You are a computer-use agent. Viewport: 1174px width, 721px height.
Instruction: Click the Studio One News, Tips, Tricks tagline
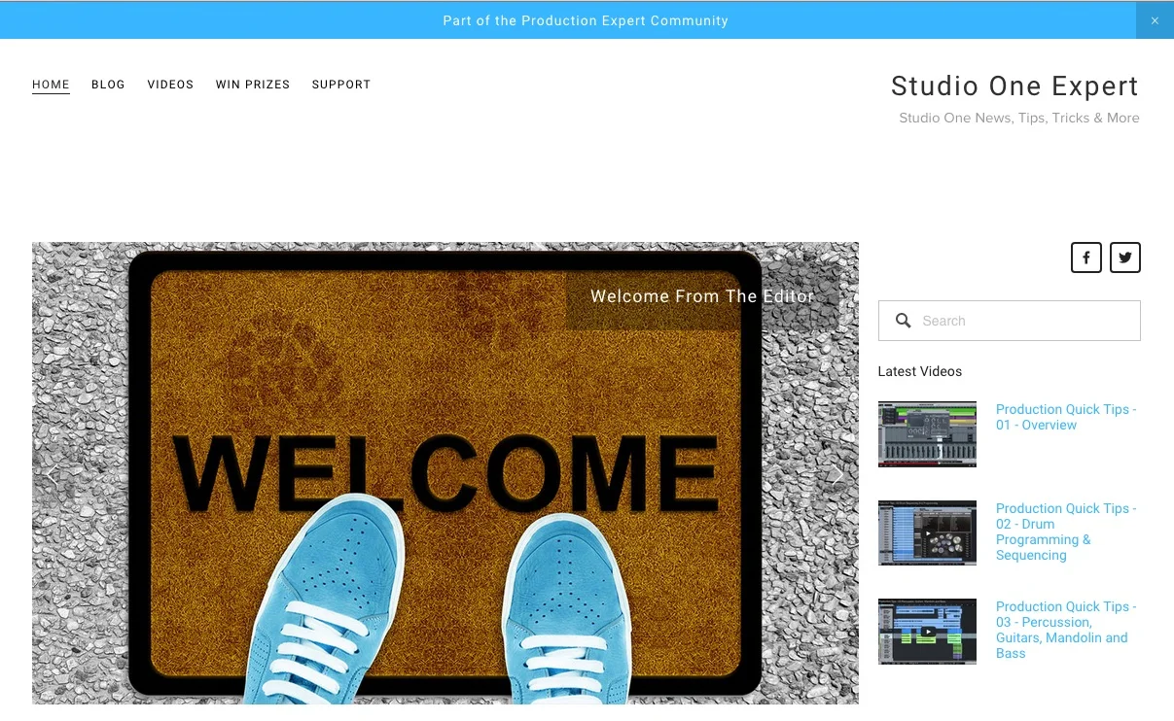(x=1019, y=118)
